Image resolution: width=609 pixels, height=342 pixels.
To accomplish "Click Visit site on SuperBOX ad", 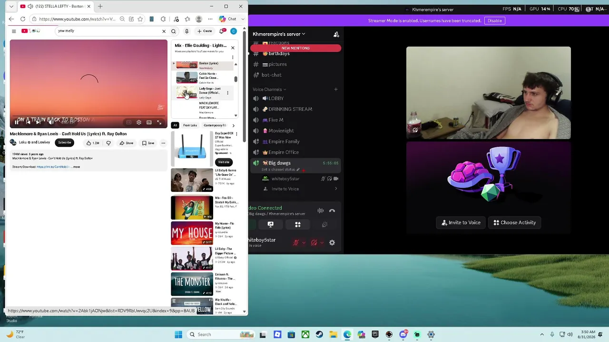I will pos(224,162).
